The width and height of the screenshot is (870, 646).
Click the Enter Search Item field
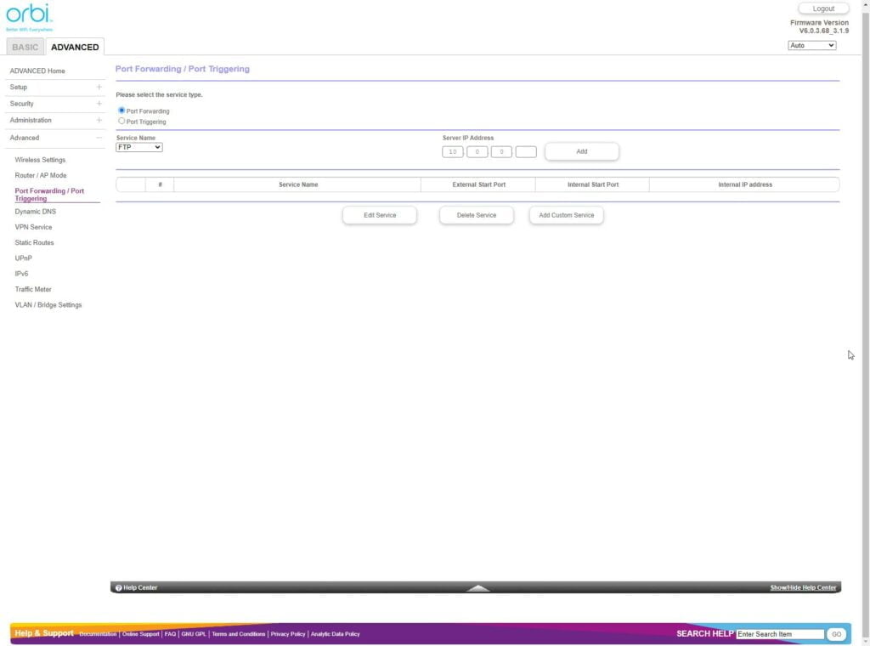pyautogui.click(x=779, y=634)
